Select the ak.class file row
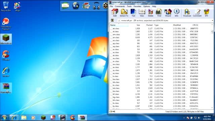 click(154, 28)
